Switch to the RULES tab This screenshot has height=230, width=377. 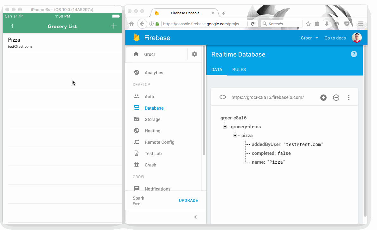point(239,70)
